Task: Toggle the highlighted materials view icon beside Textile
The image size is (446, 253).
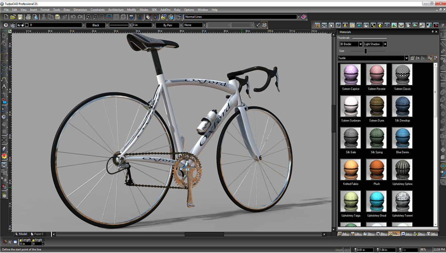Action: [x=430, y=58]
